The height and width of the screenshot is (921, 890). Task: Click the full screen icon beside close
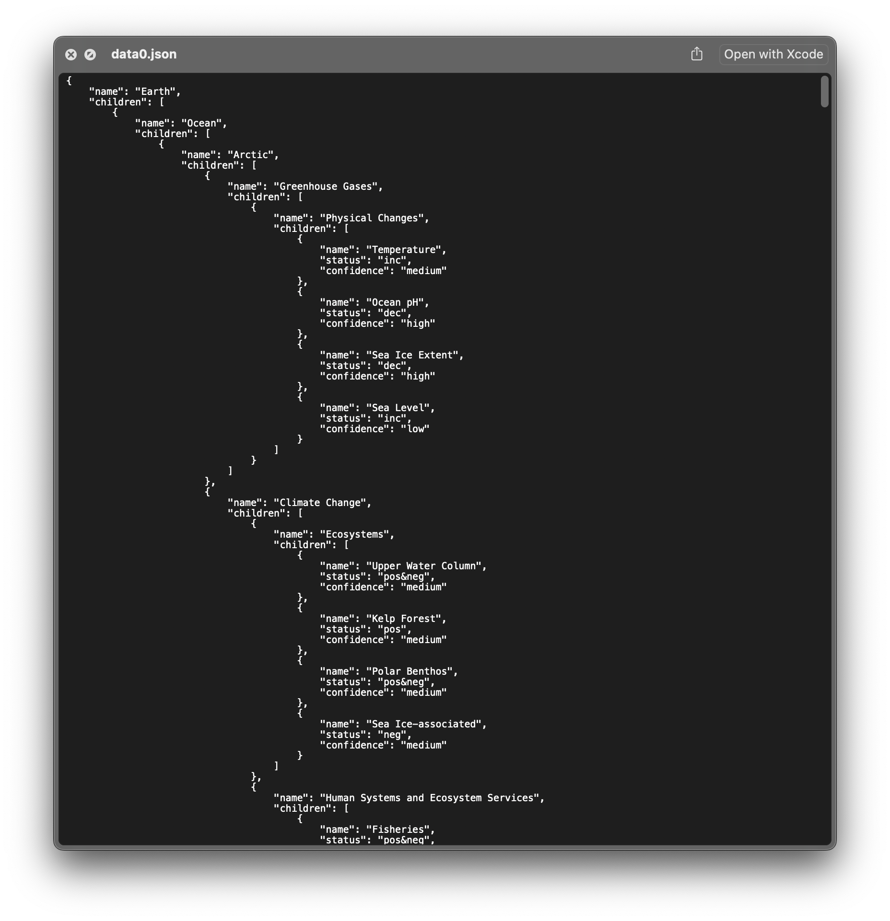point(90,55)
